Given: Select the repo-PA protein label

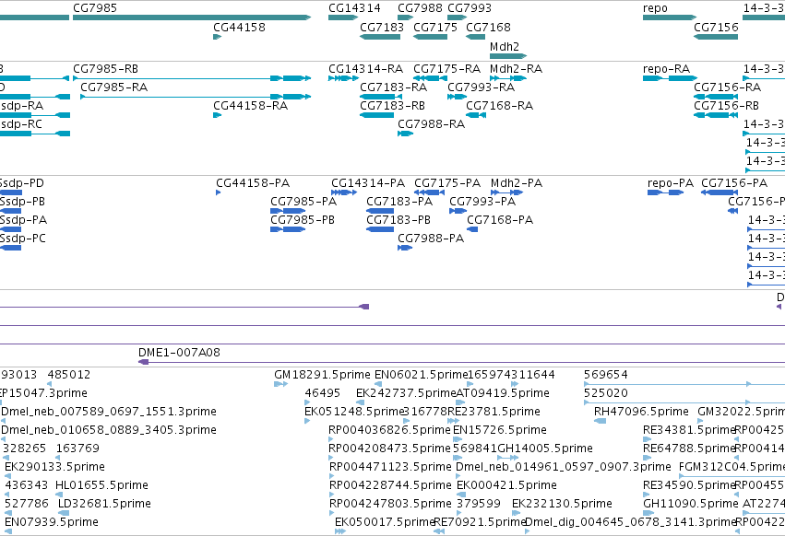Looking at the screenshot, I should (x=671, y=183).
